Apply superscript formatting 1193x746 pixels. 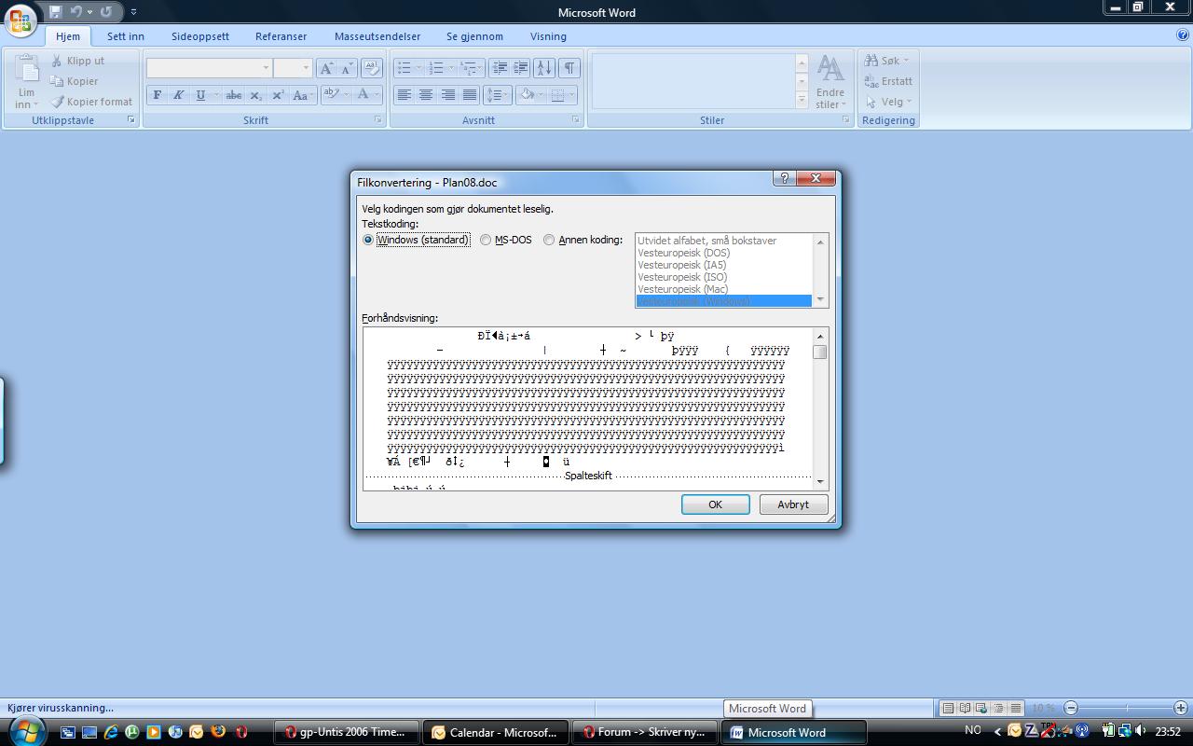click(x=278, y=95)
